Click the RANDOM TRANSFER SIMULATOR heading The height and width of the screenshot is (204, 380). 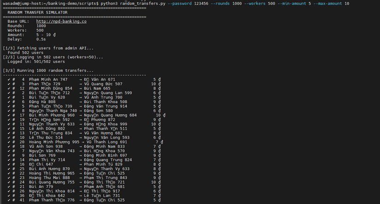point(38,12)
